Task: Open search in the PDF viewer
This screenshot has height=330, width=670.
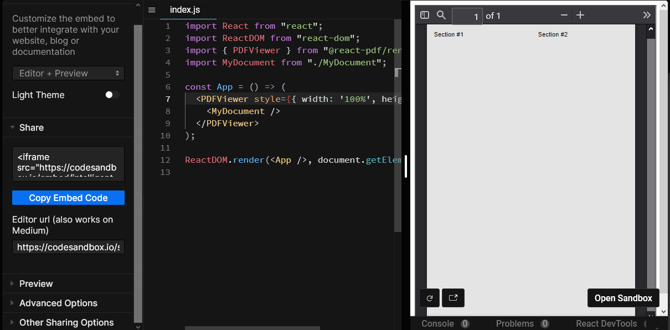Action: [441, 15]
